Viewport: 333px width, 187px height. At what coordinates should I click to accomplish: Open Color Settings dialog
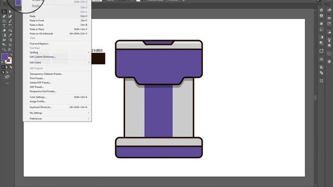tap(58, 97)
